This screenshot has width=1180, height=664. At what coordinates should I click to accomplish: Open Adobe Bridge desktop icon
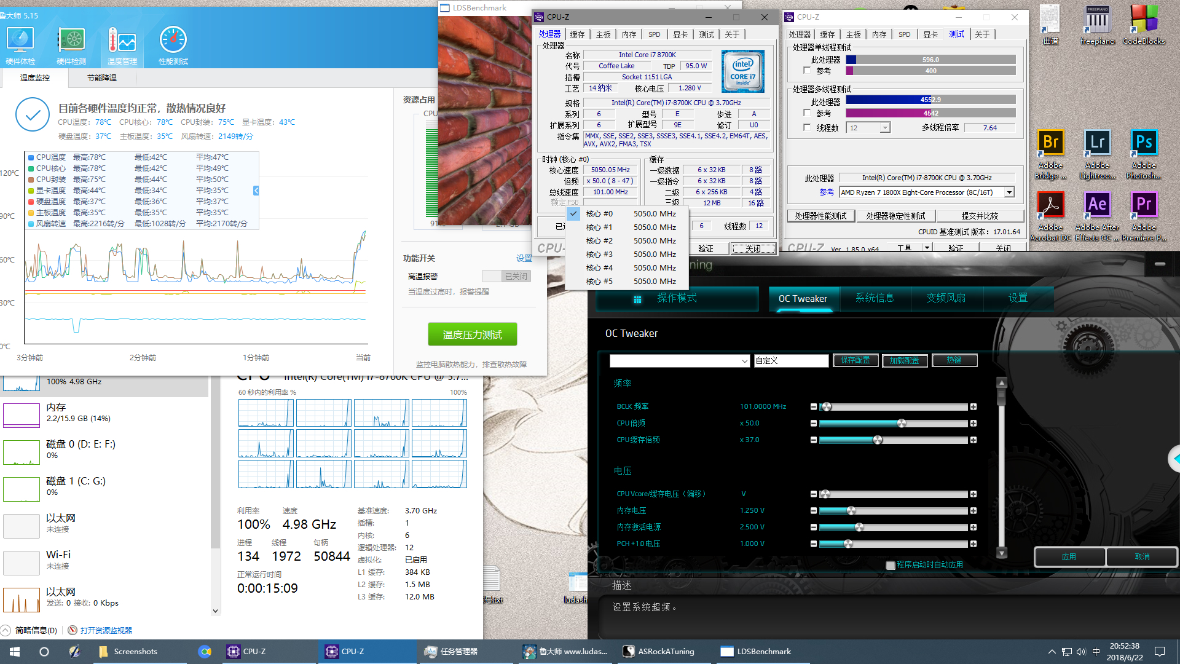point(1050,154)
